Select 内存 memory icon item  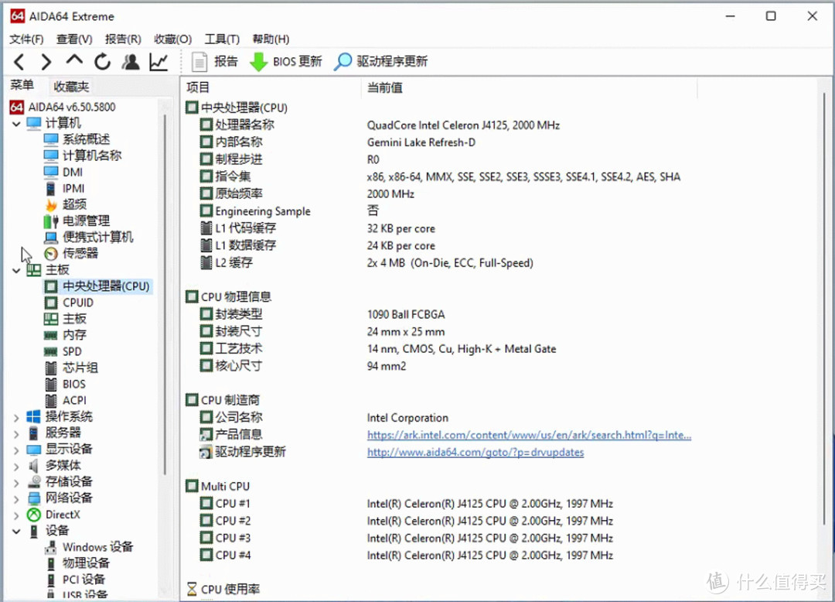point(66,335)
